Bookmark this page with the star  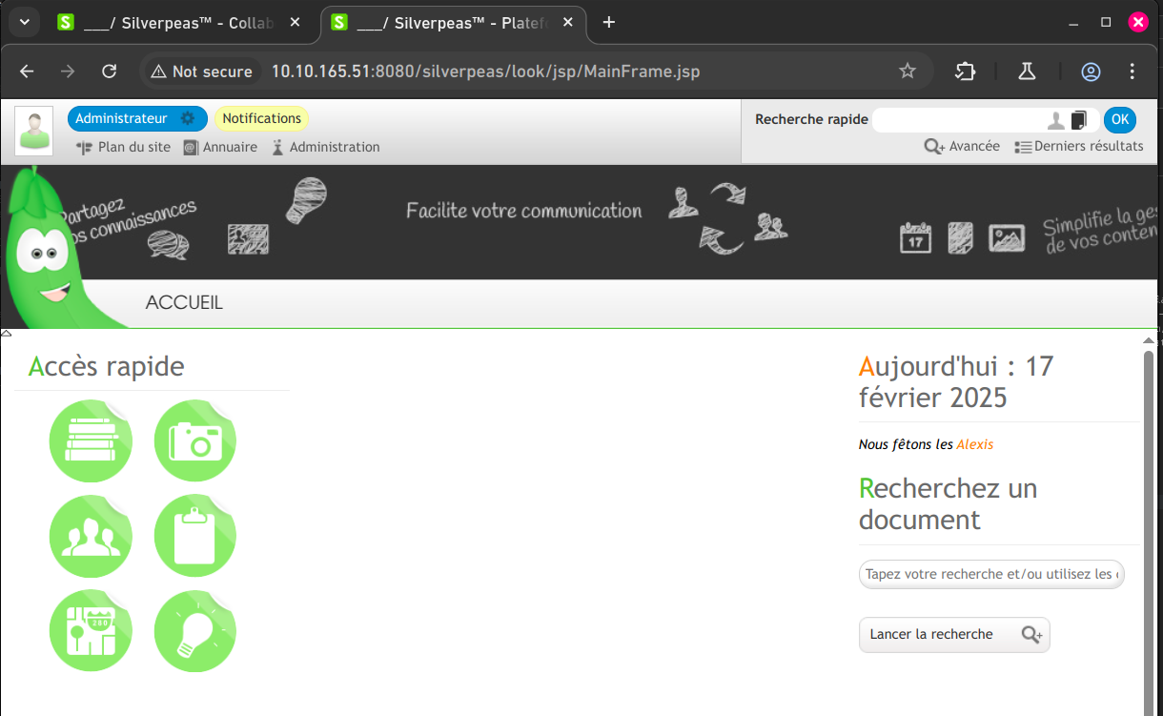[908, 72]
